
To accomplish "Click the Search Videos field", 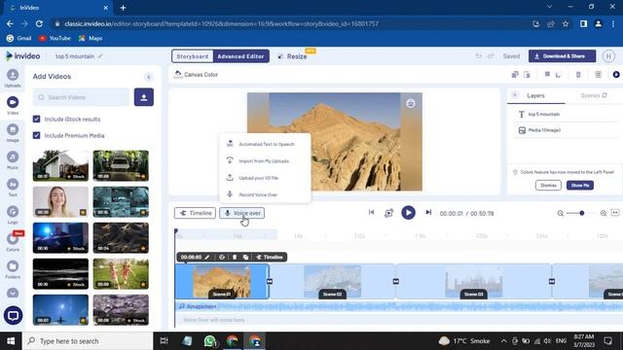I will coord(82,97).
